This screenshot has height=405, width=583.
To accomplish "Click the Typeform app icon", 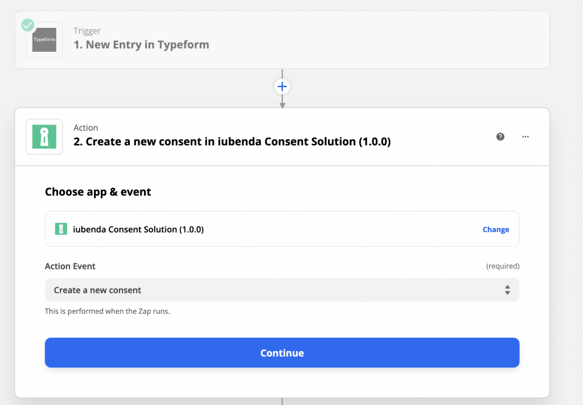I will coord(44,40).
